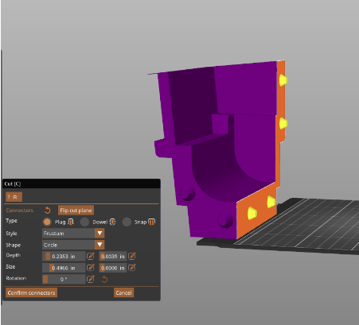Select the topmost yellow connector on the orange cut face

pos(283,80)
